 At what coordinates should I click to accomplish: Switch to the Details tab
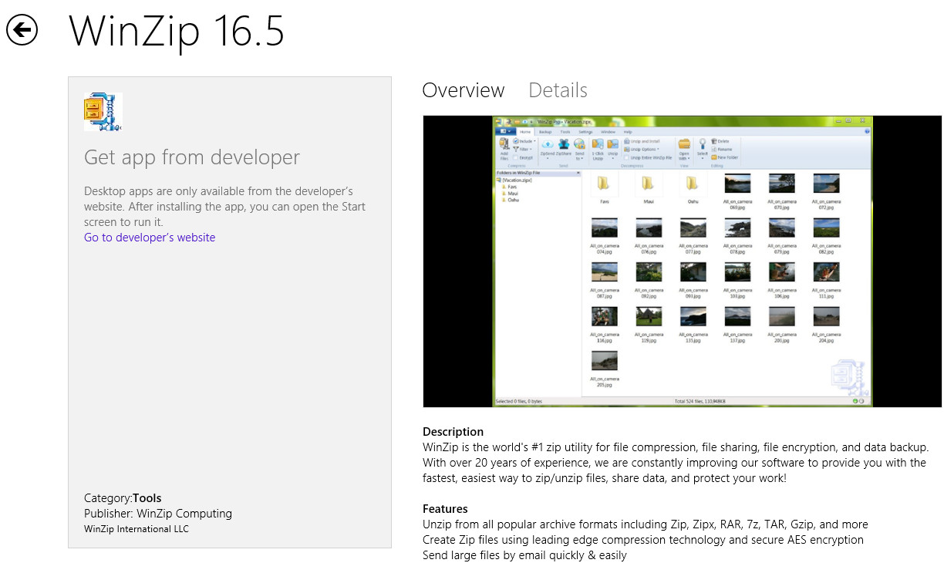(558, 90)
